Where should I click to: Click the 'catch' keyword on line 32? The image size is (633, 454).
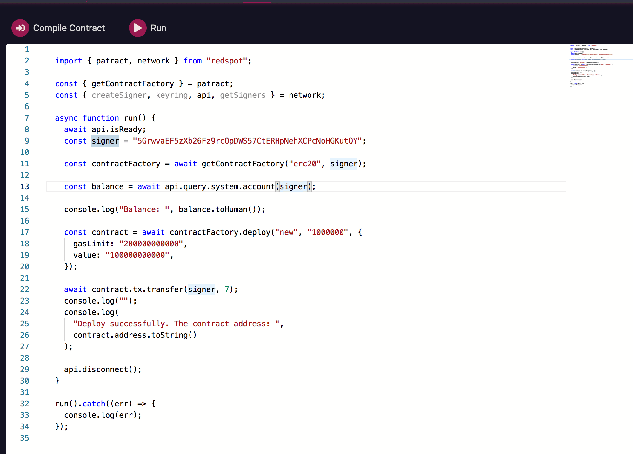click(94, 404)
